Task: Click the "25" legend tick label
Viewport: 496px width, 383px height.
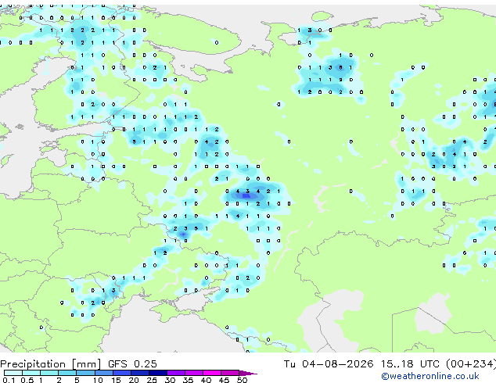Action: click(x=152, y=380)
